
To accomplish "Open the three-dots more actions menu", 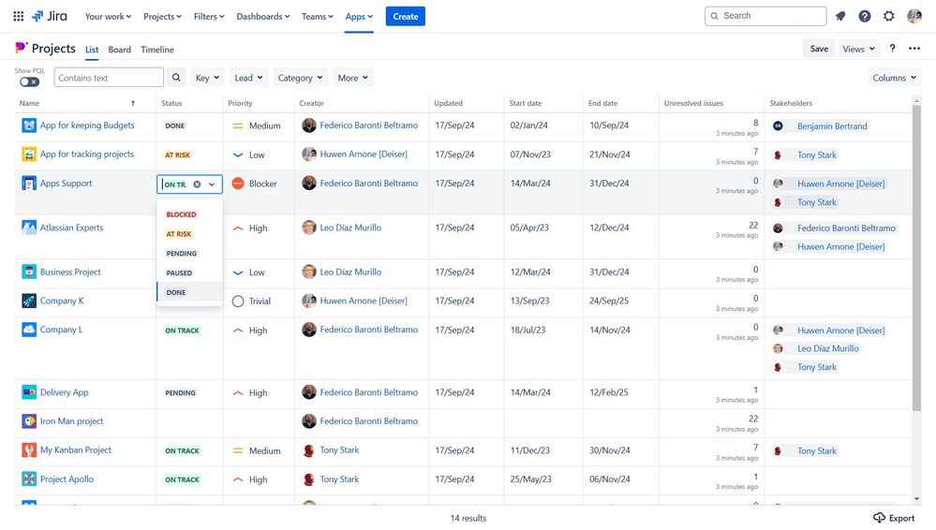I will pyautogui.click(x=914, y=49).
